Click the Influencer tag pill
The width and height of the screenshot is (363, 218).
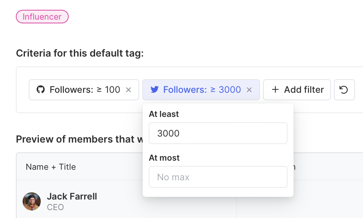tap(42, 17)
